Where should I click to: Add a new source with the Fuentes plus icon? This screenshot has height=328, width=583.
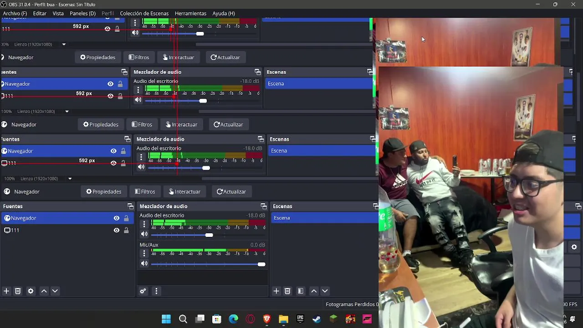[6, 291]
